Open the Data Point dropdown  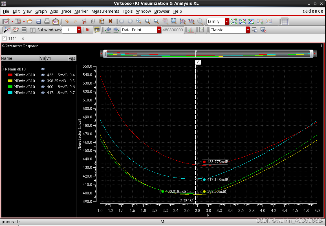159,30
